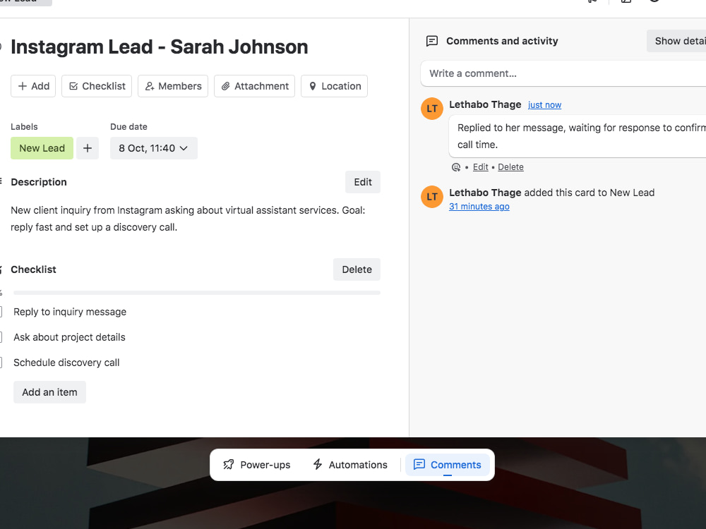Check off Reply to inquiry message
Image resolution: width=706 pixels, height=529 pixels.
[1, 312]
